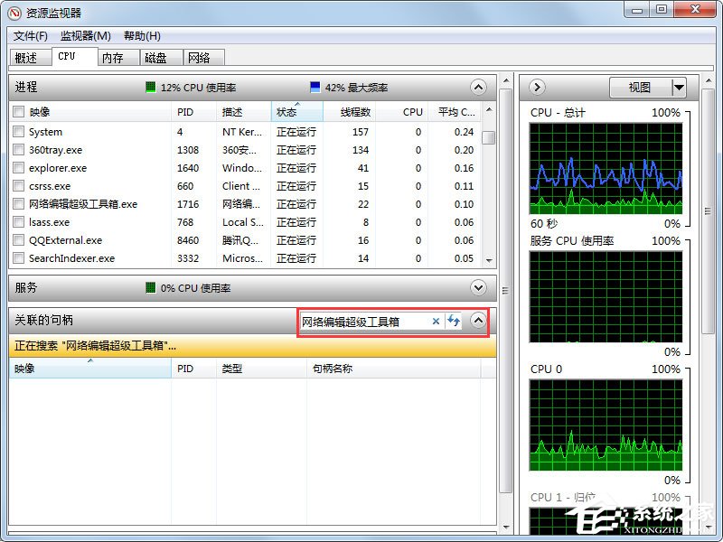The width and height of the screenshot is (723, 542).
Task: Switch to the 网络 tab
Action: (x=201, y=57)
